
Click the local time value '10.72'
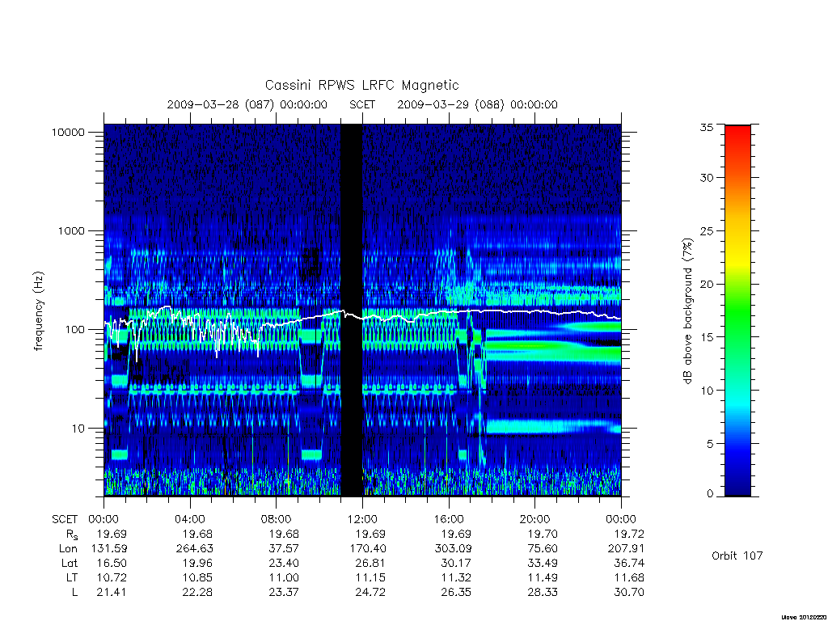(x=112, y=577)
